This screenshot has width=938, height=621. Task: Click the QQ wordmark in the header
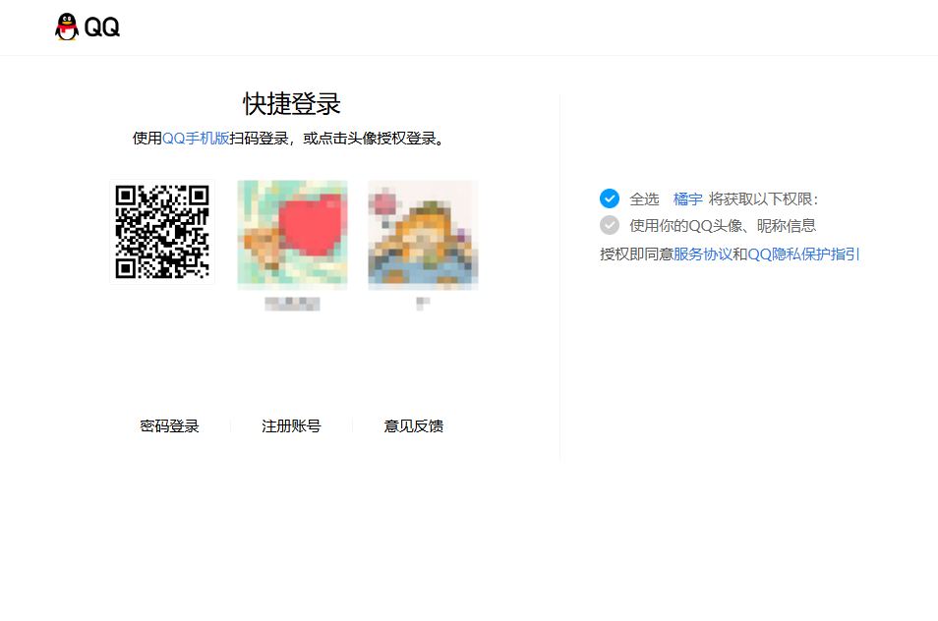pyautogui.click(x=103, y=28)
